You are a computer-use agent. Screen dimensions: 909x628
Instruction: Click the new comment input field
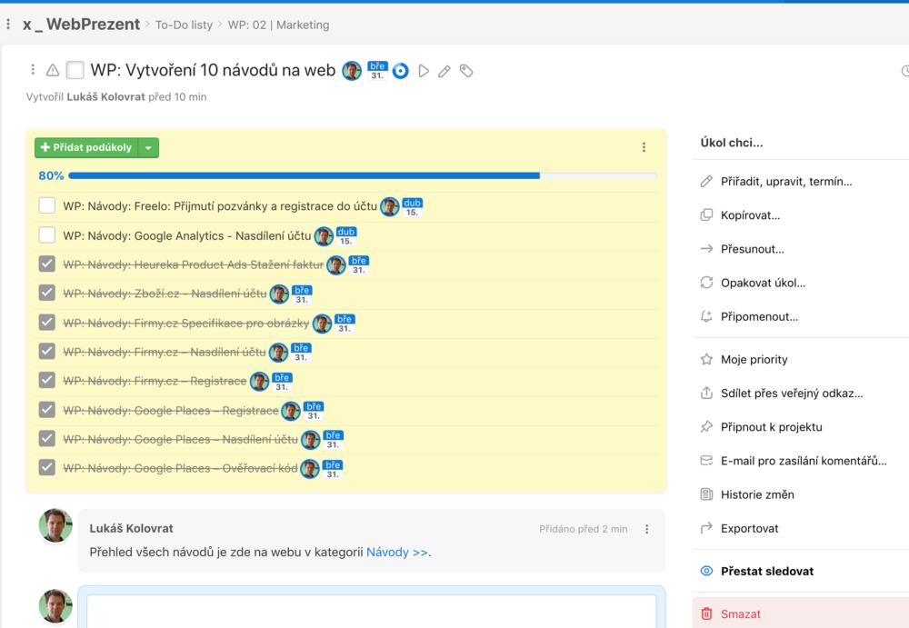(x=371, y=611)
